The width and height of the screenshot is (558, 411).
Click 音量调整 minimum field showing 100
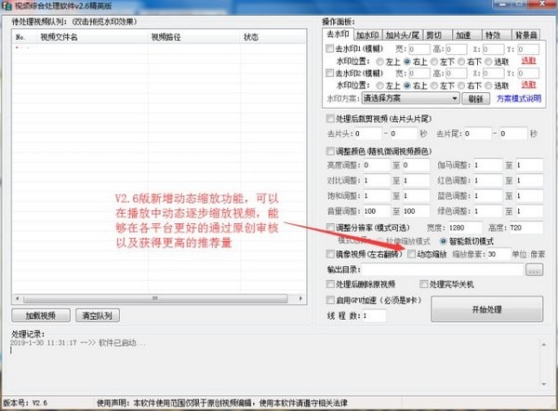(x=377, y=211)
